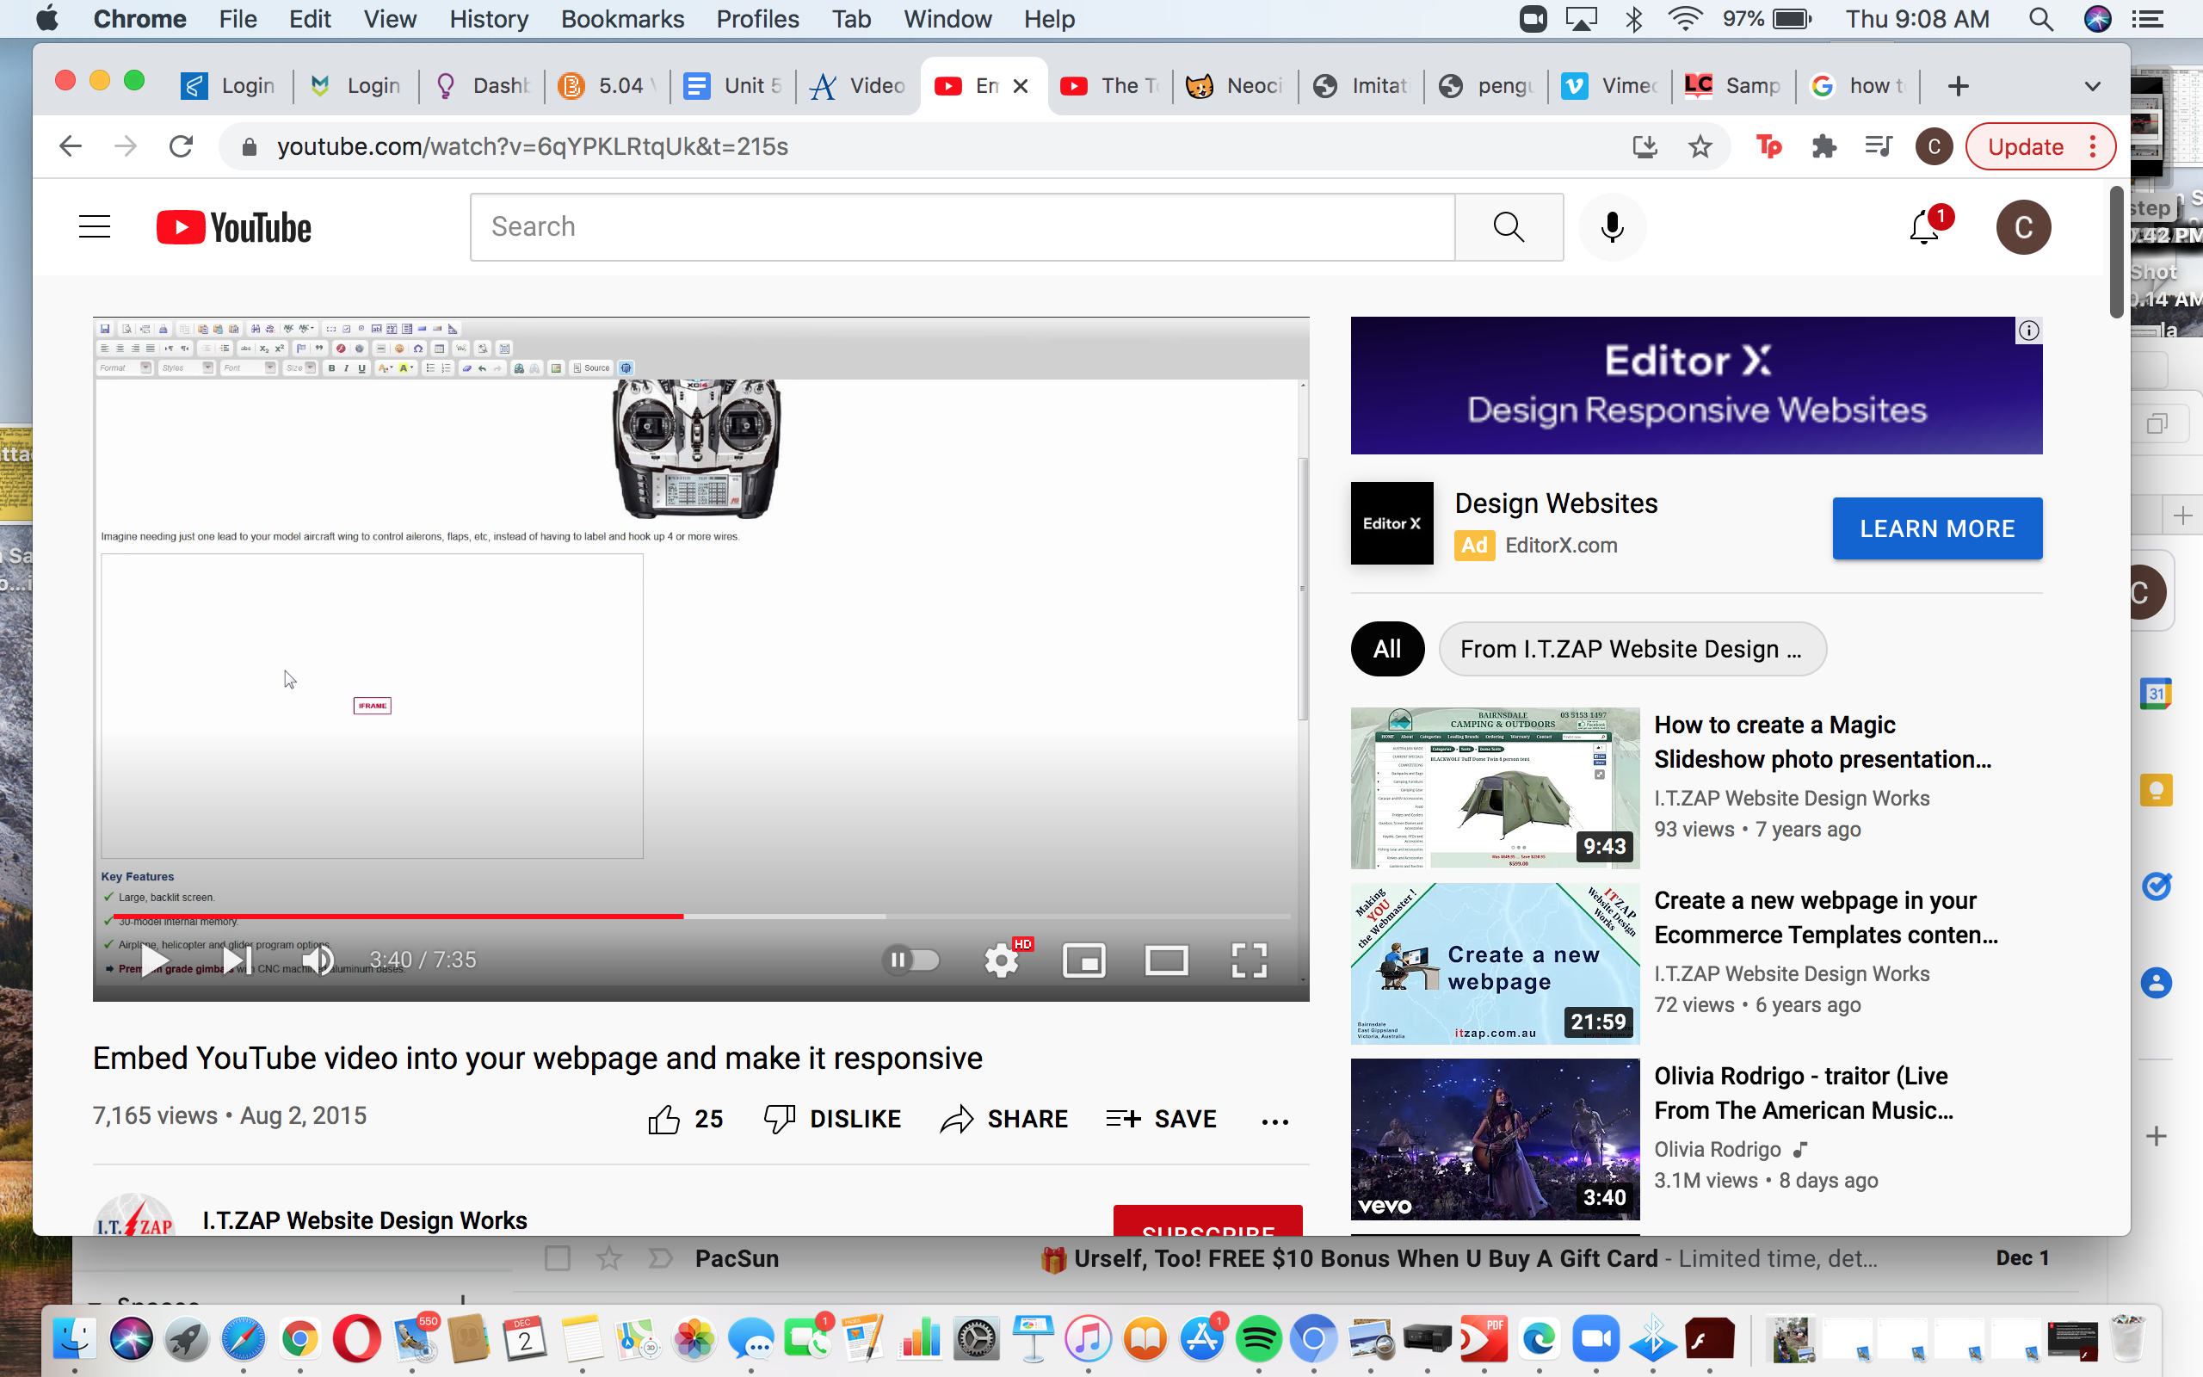Save video to playlist
Screen dimensions: 2203x1377
pos(1161,1118)
